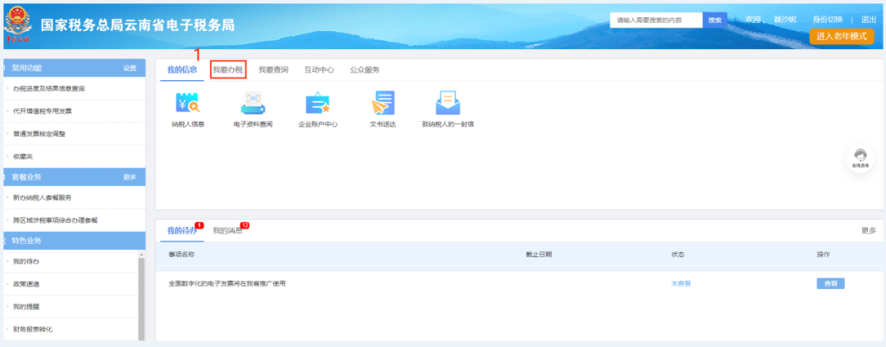Focus the search input field
The width and height of the screenshot is (886, 347).
[x=656, y=20]
